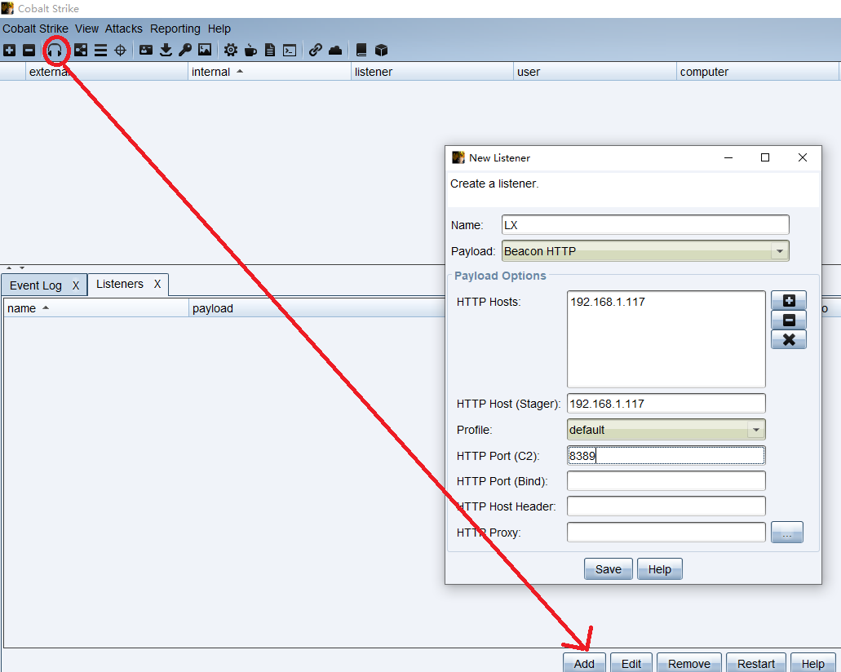Open the Reporting menu
This screenshot has width=841, height=672.
(x=175, y=29)
